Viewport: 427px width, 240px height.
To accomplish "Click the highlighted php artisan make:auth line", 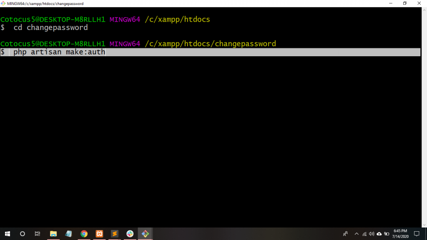I will (x=59, y=52).
